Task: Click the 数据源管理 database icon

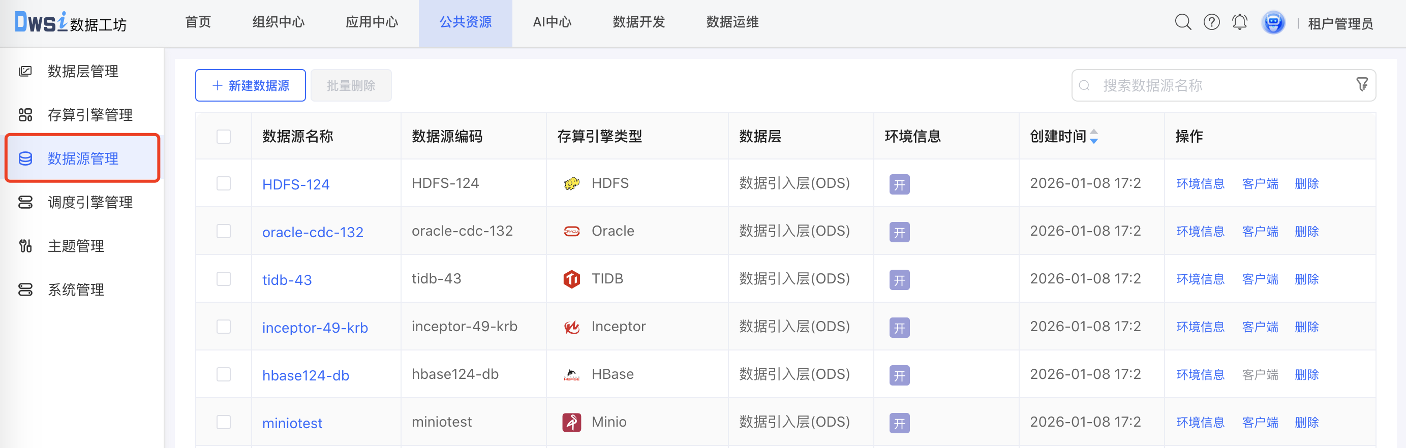Action: tap(25, 159)
